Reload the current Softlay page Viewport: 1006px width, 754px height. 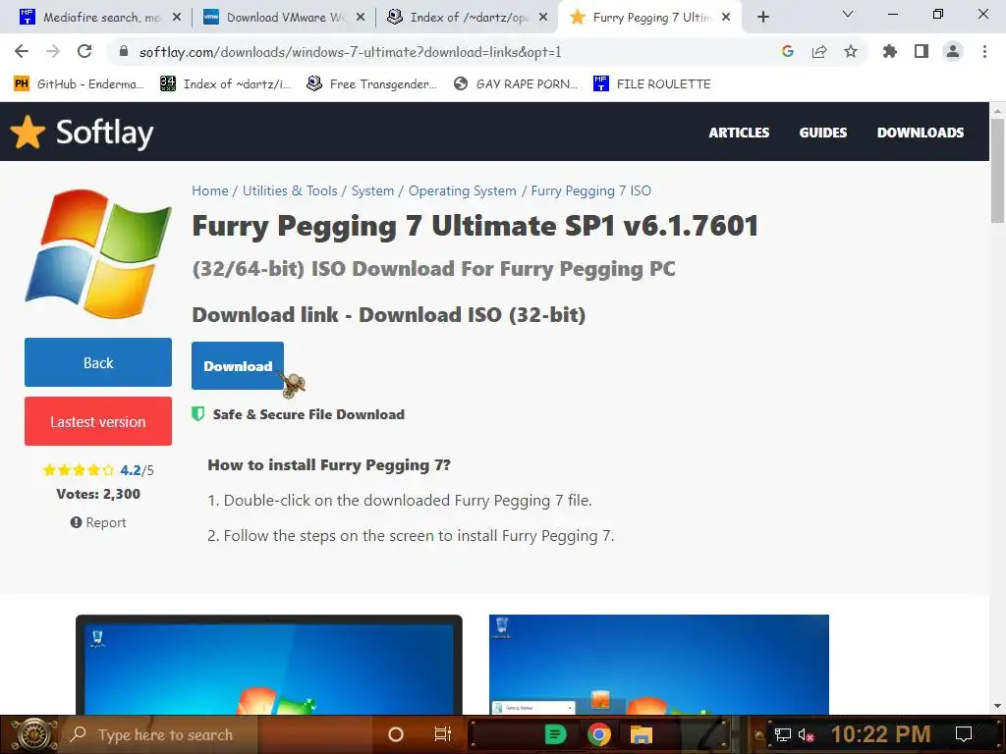click(84, 51)
